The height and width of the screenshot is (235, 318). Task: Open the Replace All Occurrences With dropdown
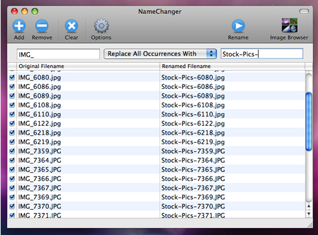160,54
